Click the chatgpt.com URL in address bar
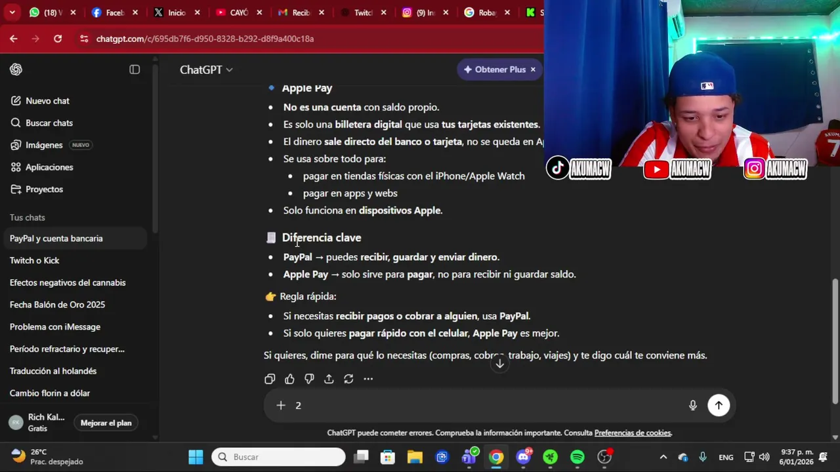This screenshot has height=472, width=840. pyautogui.click(x=205, y=39)
